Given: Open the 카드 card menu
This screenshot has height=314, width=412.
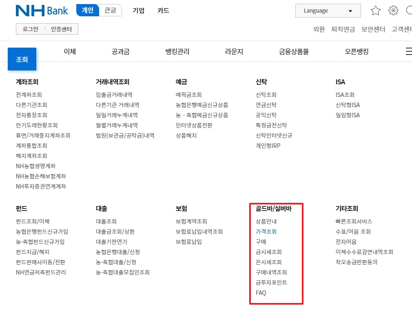Looking at the screenshot, I should [x=163, y=11].
